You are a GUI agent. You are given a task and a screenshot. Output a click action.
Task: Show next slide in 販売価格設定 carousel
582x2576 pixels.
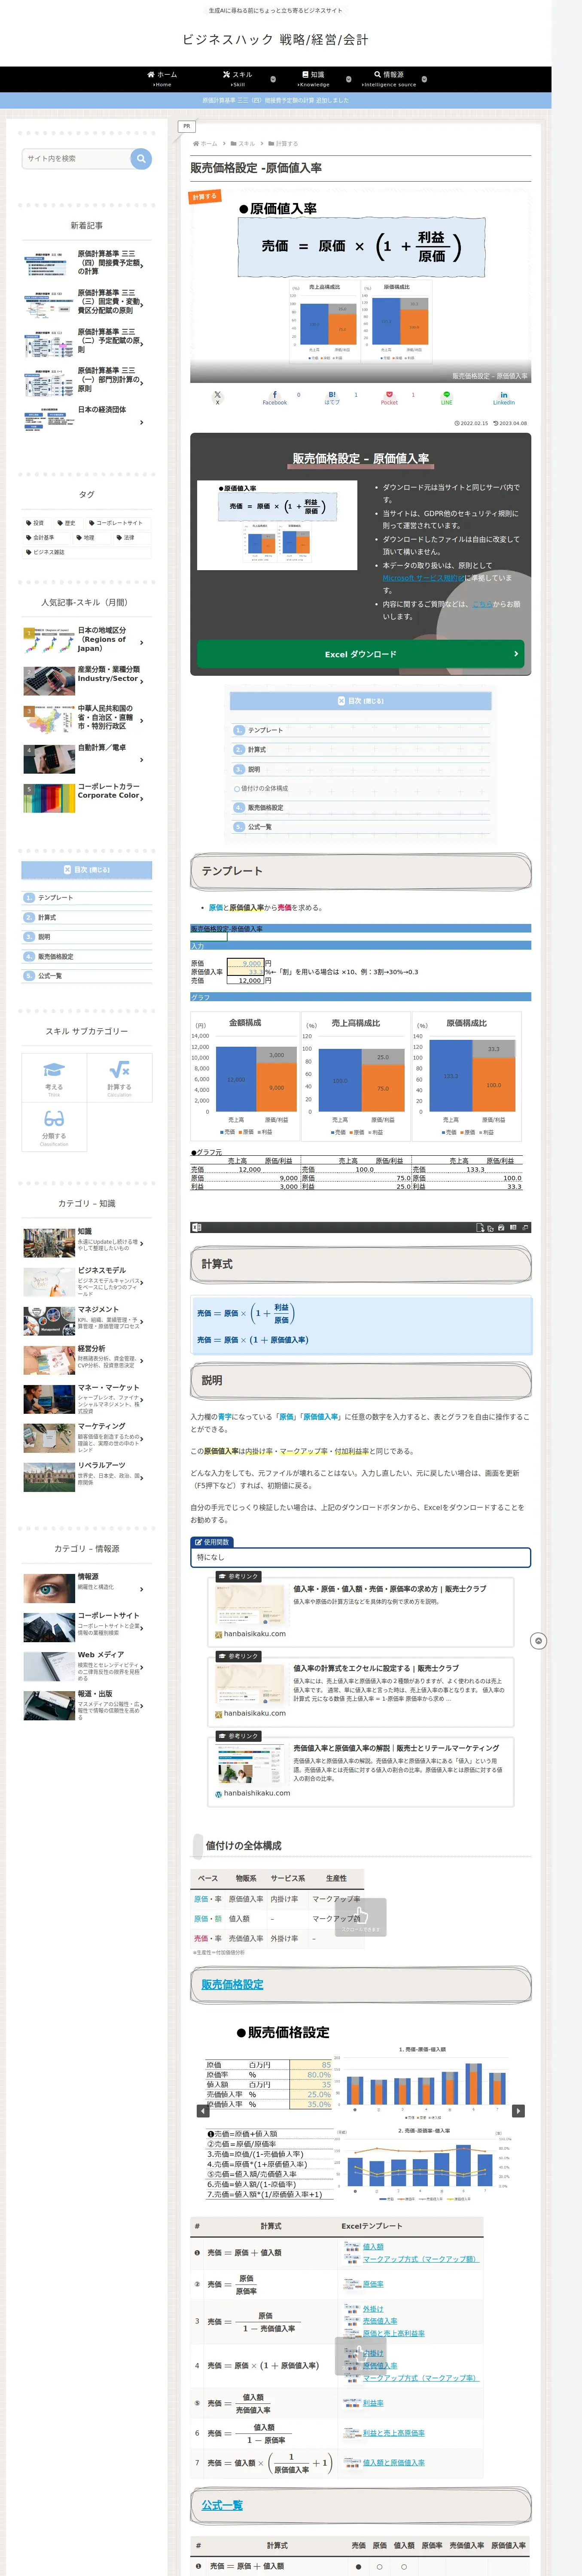click(x=518, y=2111)
